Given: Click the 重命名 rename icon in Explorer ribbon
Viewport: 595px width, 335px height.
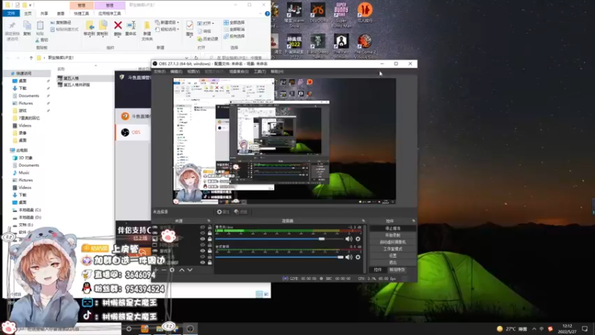Looking at the screenshot, I should (131, 25).
